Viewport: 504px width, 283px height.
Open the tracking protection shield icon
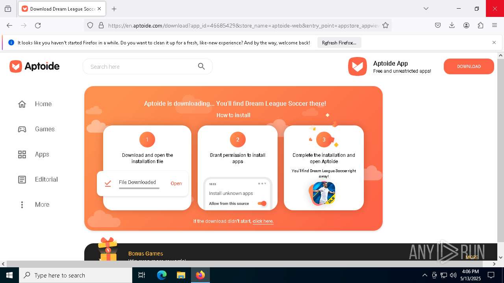90,25
